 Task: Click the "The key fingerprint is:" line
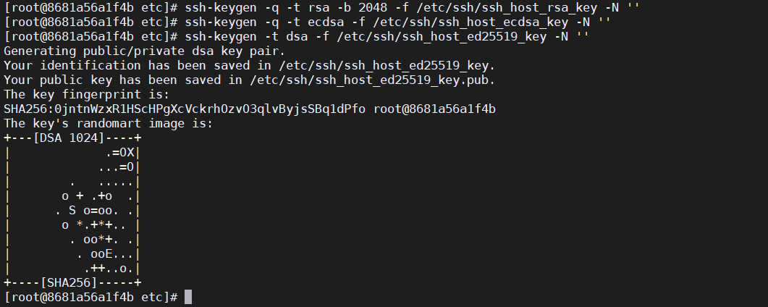click(87, 95)
